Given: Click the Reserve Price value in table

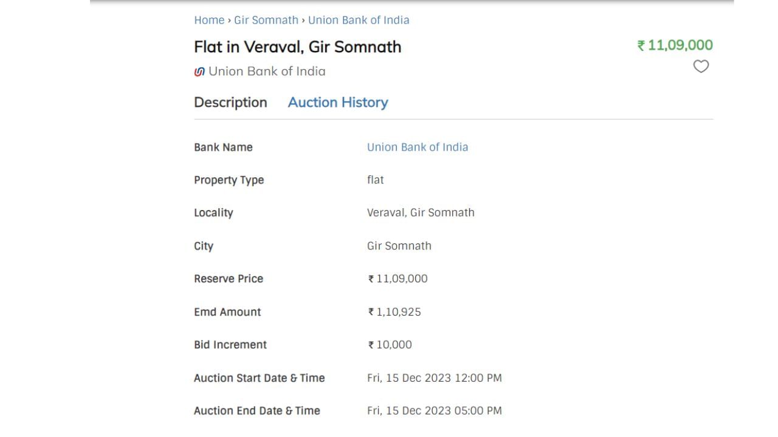Looking at the screenshot, I should (x=398, y=279).
